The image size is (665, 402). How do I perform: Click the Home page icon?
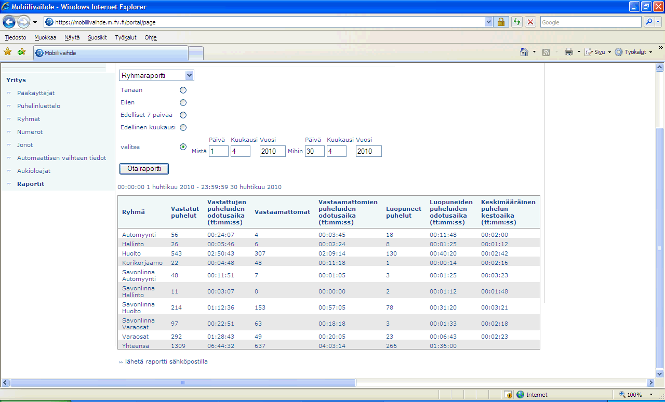click(524, 52)
